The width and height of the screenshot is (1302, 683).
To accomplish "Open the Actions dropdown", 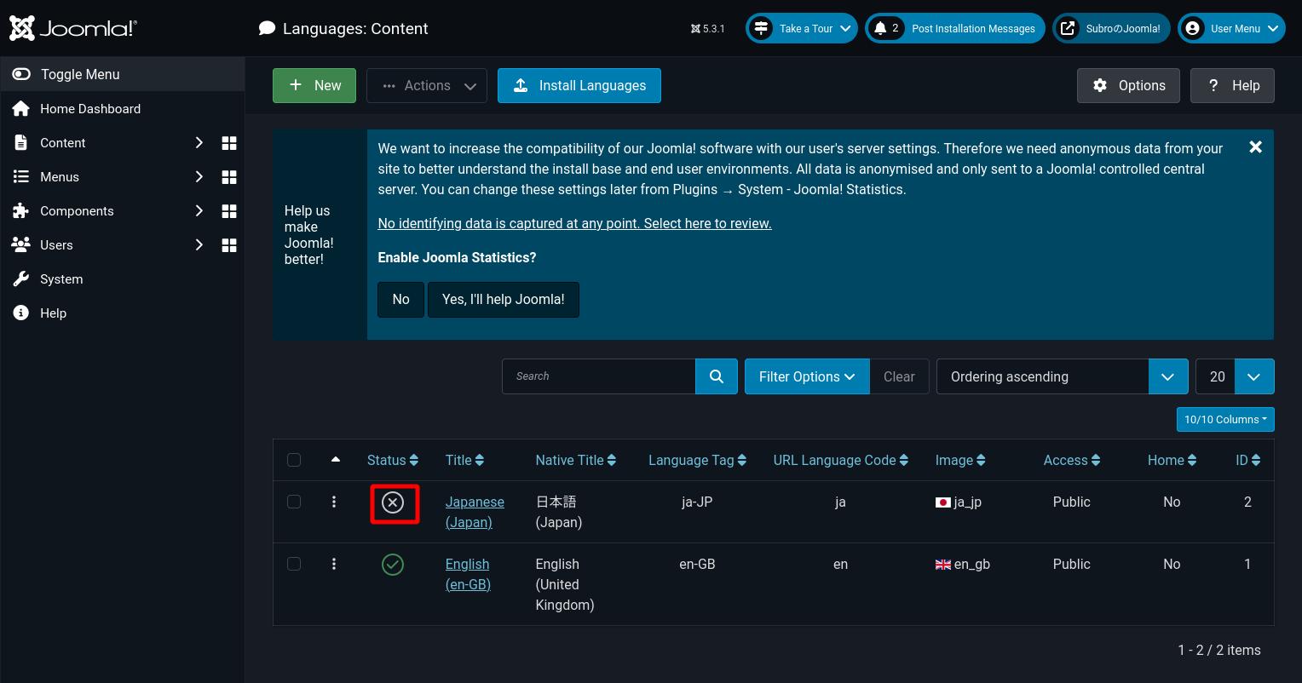I will (427, 85).
